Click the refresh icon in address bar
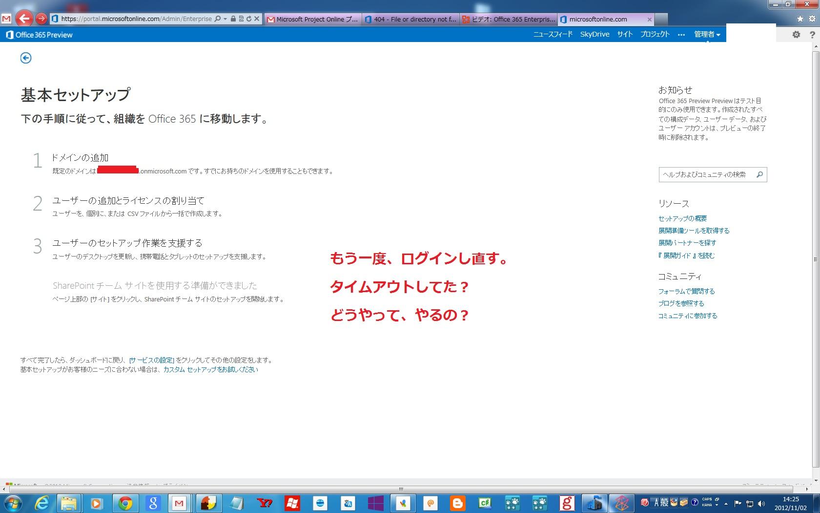 [x=249, y=19]
